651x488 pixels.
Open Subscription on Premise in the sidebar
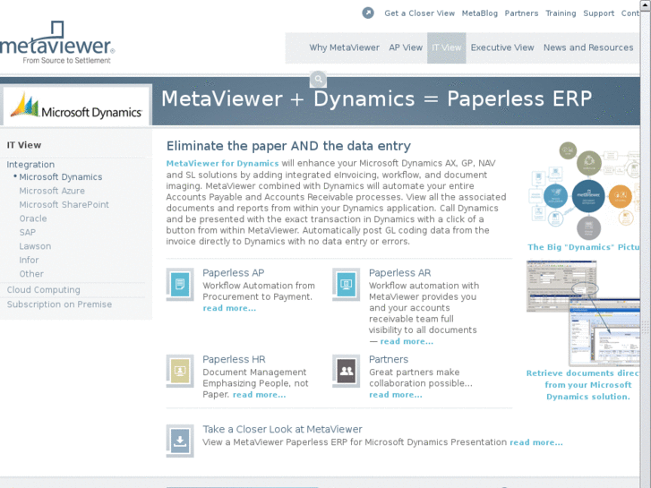(59, 304)
